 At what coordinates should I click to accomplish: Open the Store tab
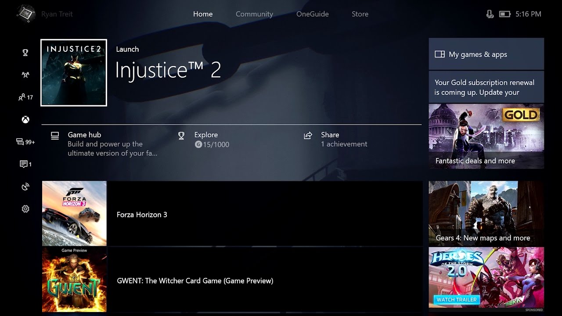pos(360,14)
